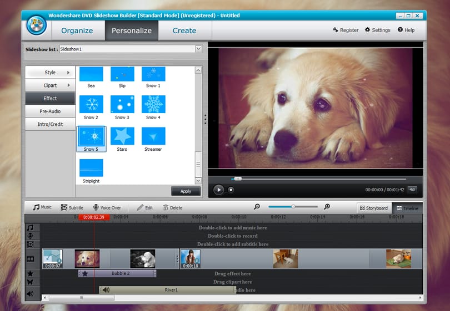
Task: Expand the Slideshow list dropdown
Action: pyautogui.click(x=198, y=49)
